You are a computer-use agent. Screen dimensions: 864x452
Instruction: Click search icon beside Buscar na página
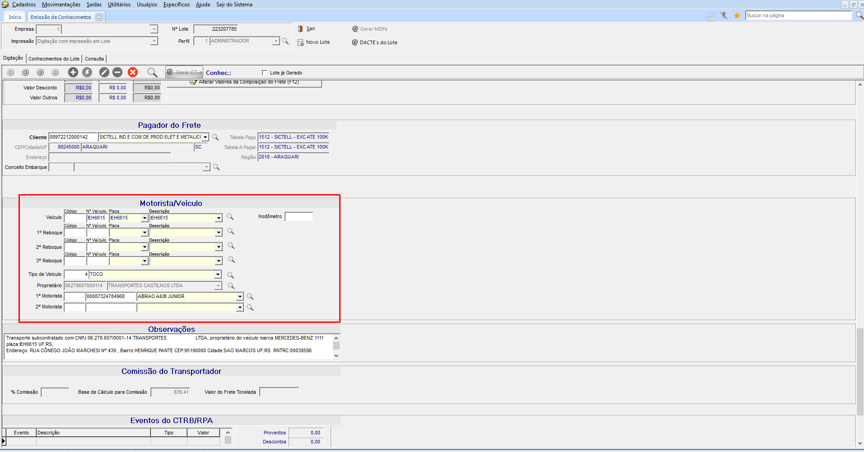859,16
